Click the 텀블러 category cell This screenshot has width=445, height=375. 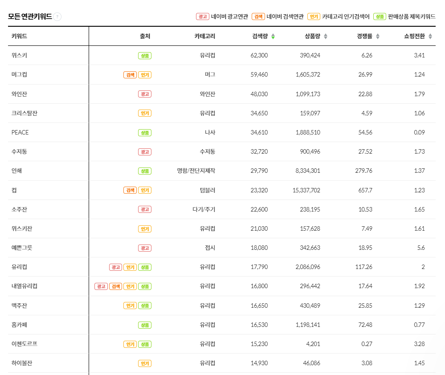208,190
